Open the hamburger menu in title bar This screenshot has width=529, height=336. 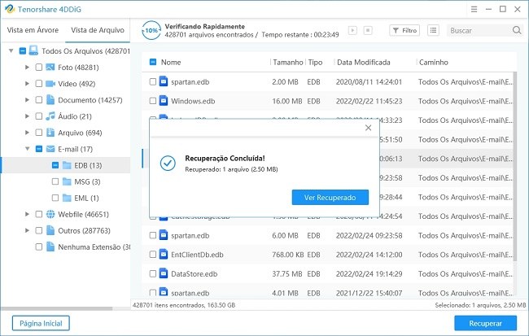click(x=474, y=9)
